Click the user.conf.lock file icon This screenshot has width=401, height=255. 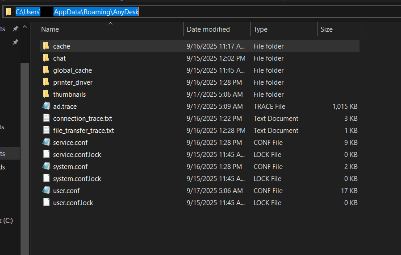[x=46, y=202]
